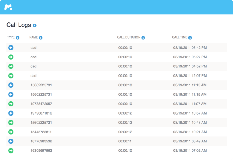Click duration 00:00:10 in the 06:42 PM row
This screenshot has height=160, width=233.
[125, 48]
